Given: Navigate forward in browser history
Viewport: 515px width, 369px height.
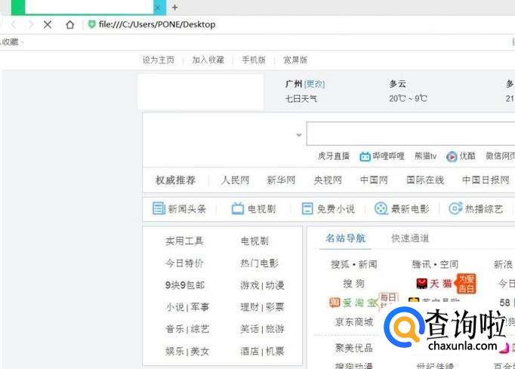Looking at the screenshot, I should (30, 24).
